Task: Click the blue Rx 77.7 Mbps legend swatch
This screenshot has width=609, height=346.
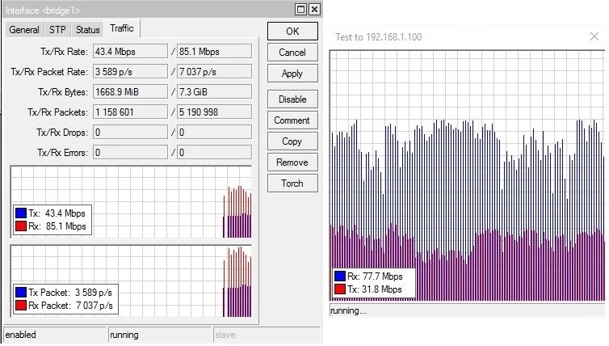Action: coord(340,276)
